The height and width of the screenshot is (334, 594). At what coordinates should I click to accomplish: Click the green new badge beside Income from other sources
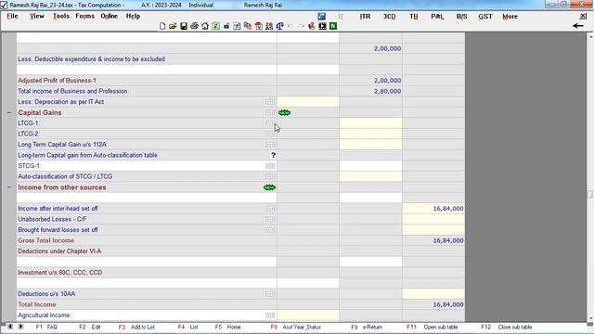269,187
